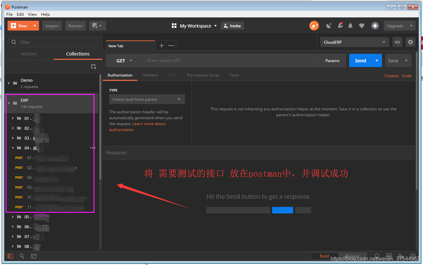The width and height of the screenshot is (423, 265).
Task: Open the notifications bell
Action: pos(350,26)
